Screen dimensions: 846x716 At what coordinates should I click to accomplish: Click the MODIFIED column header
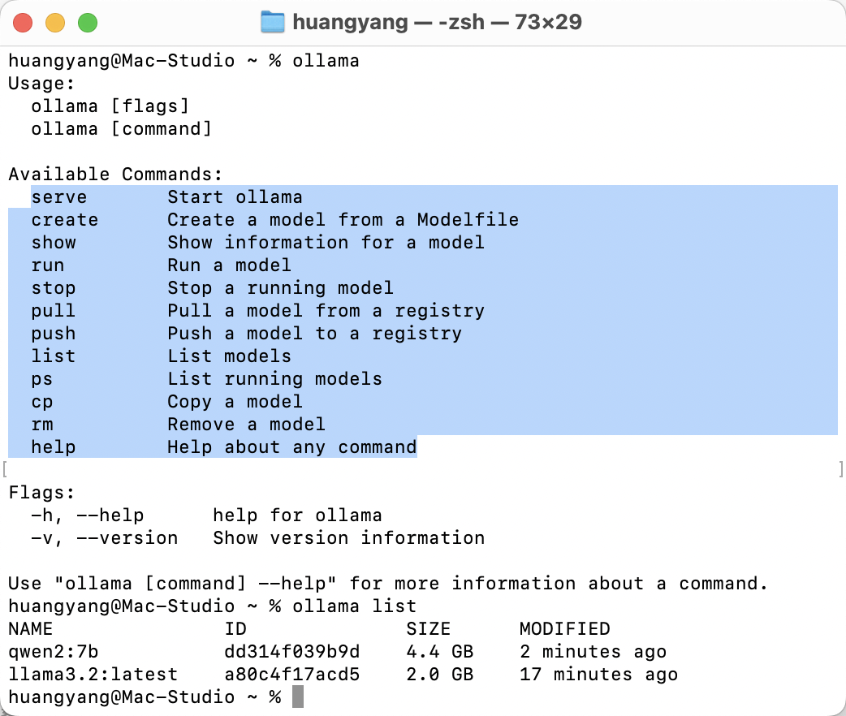tap(565, 628)
